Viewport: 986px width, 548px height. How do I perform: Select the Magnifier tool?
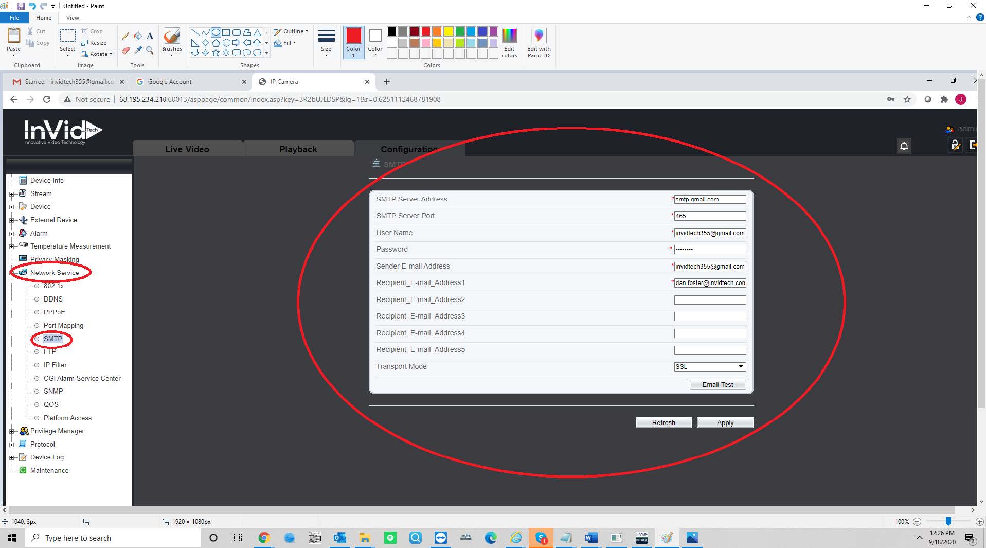coord(150,50)
